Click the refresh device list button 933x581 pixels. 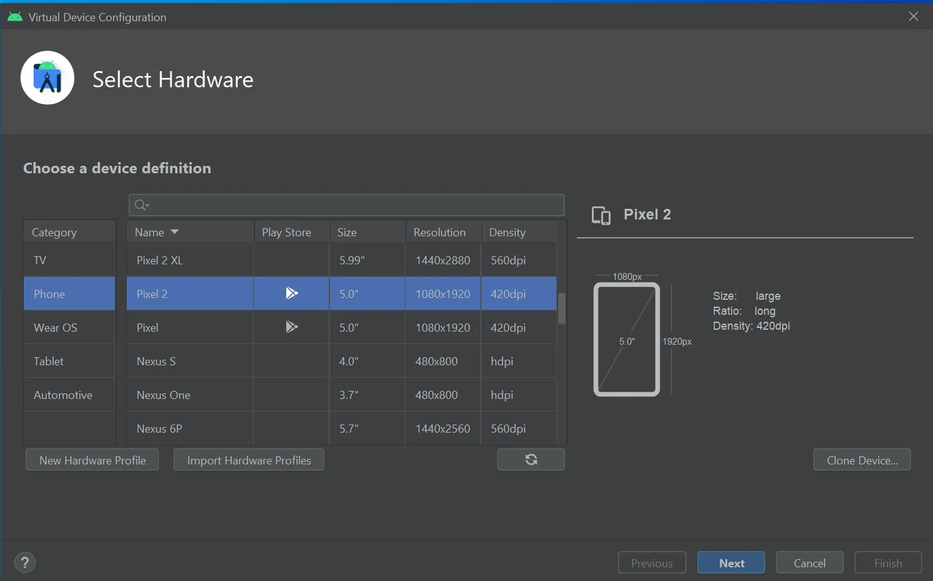point(531,459)
